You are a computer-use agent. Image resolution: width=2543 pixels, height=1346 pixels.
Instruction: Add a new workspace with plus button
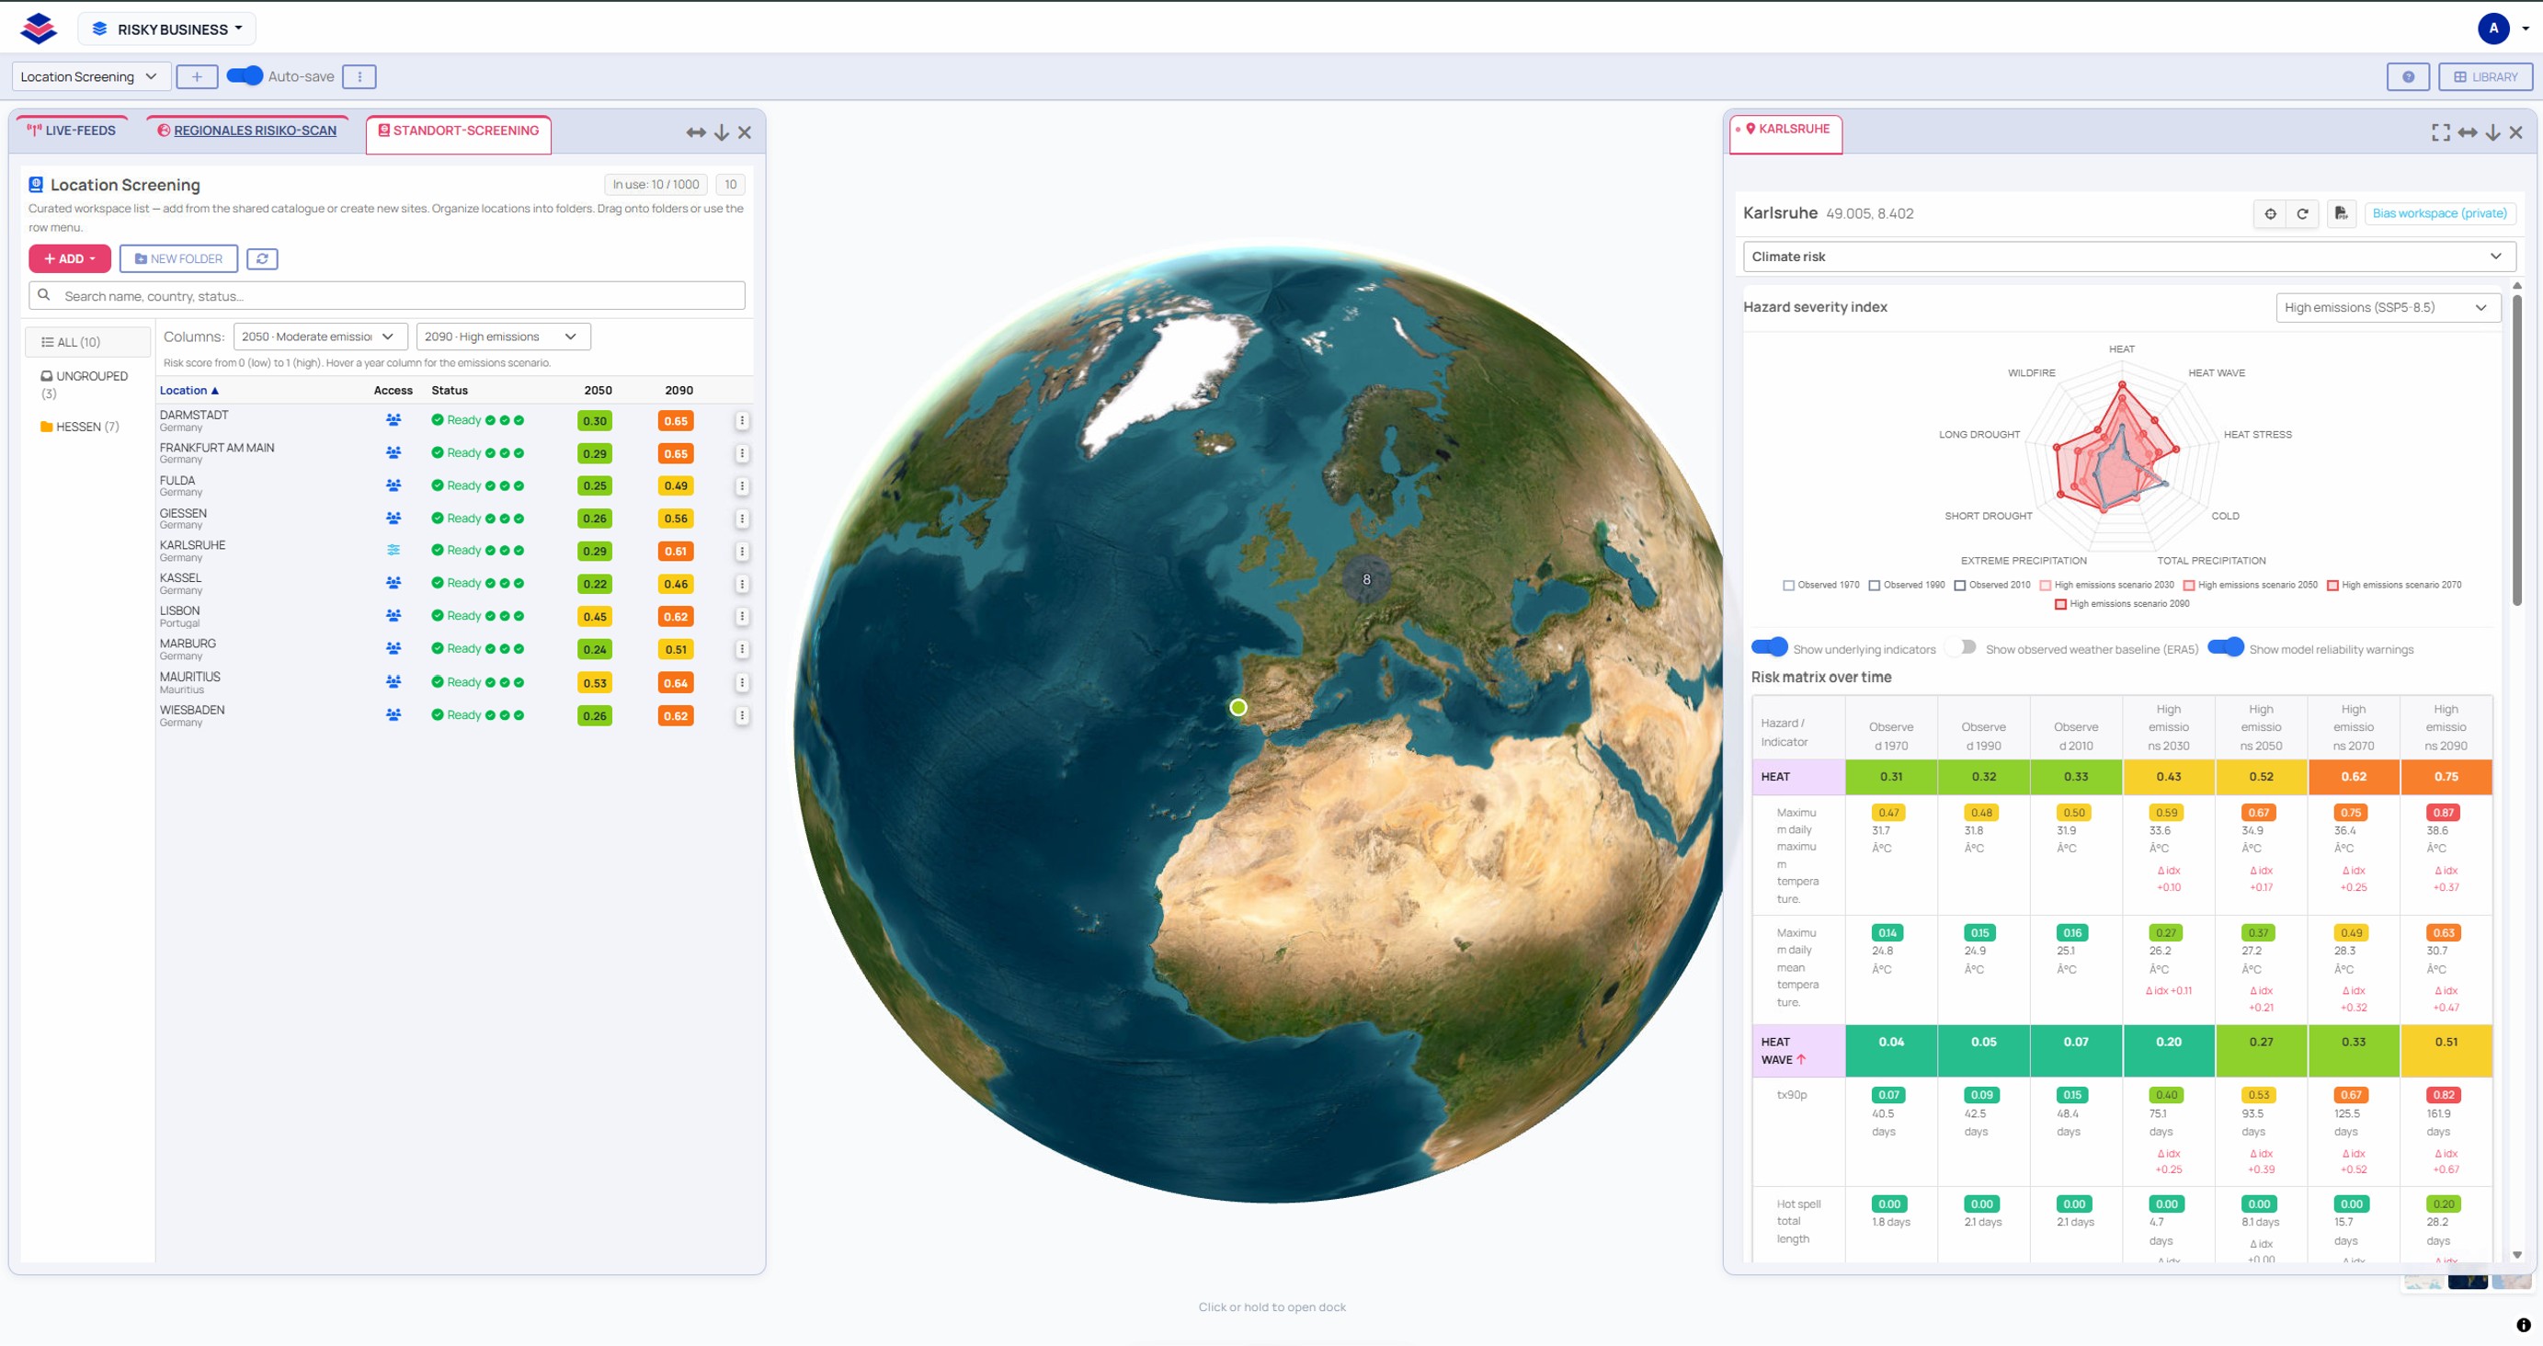tap(197, 77)
